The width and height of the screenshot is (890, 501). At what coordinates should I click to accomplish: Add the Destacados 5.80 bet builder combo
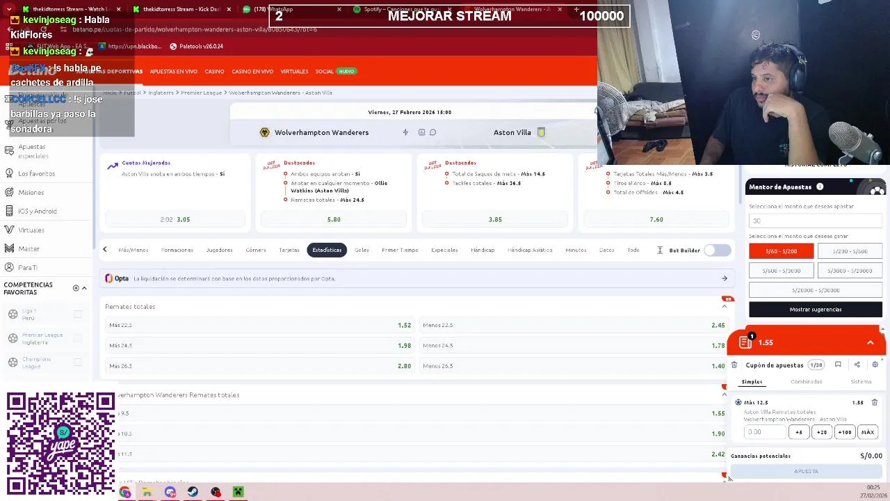click(x=334, y=219)
